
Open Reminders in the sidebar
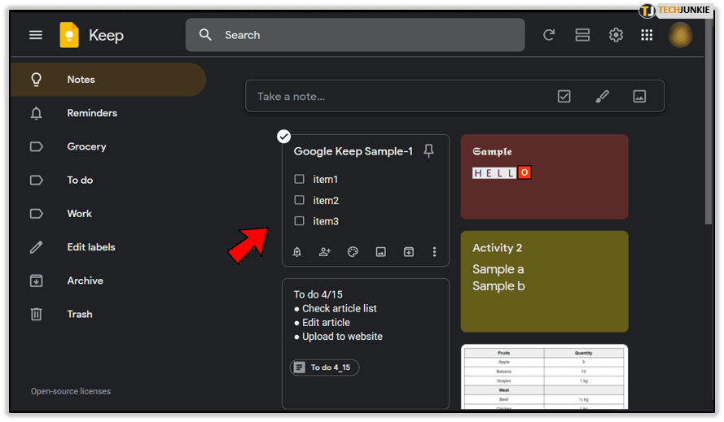(x=91, y=113)
